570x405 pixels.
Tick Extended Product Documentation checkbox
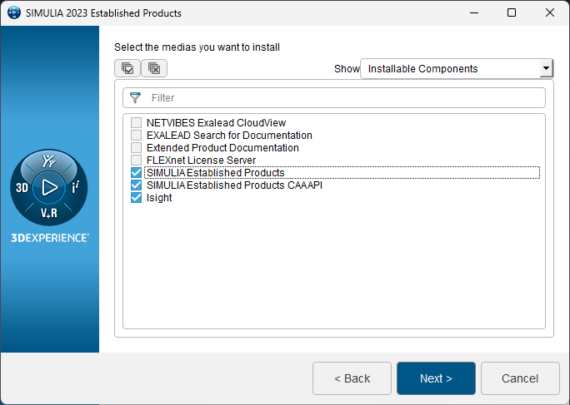[x=137, y=148]
